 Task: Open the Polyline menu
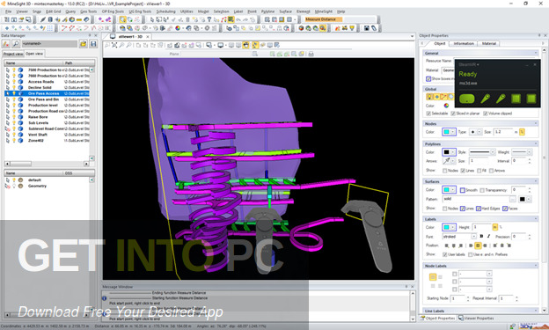point(267,11)
